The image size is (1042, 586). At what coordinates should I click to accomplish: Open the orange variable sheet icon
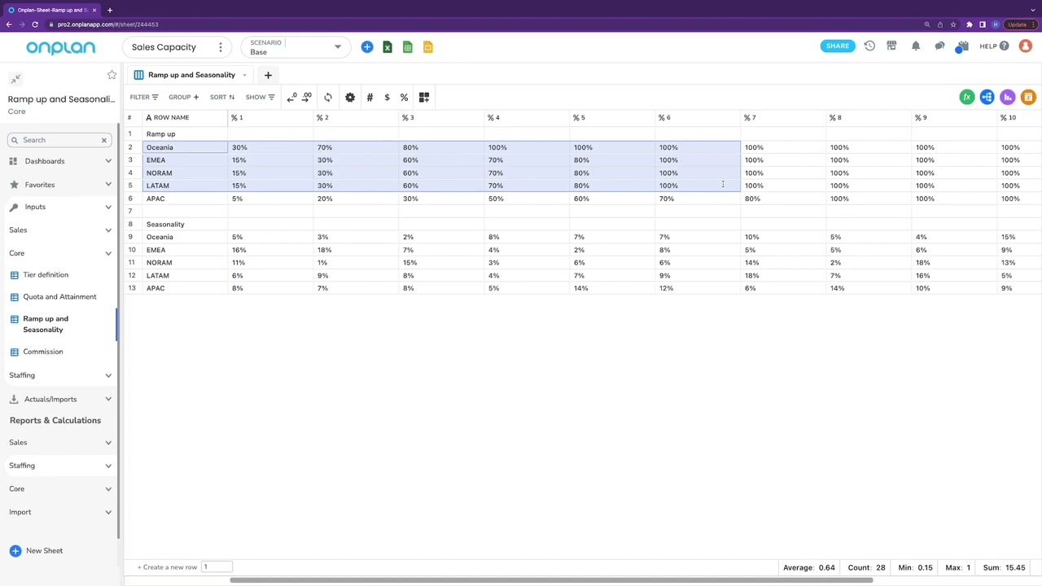pos(1028,98)
